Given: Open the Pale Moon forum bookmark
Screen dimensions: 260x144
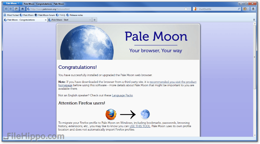Looking at the screenshot, I should (x=45, y=15).
